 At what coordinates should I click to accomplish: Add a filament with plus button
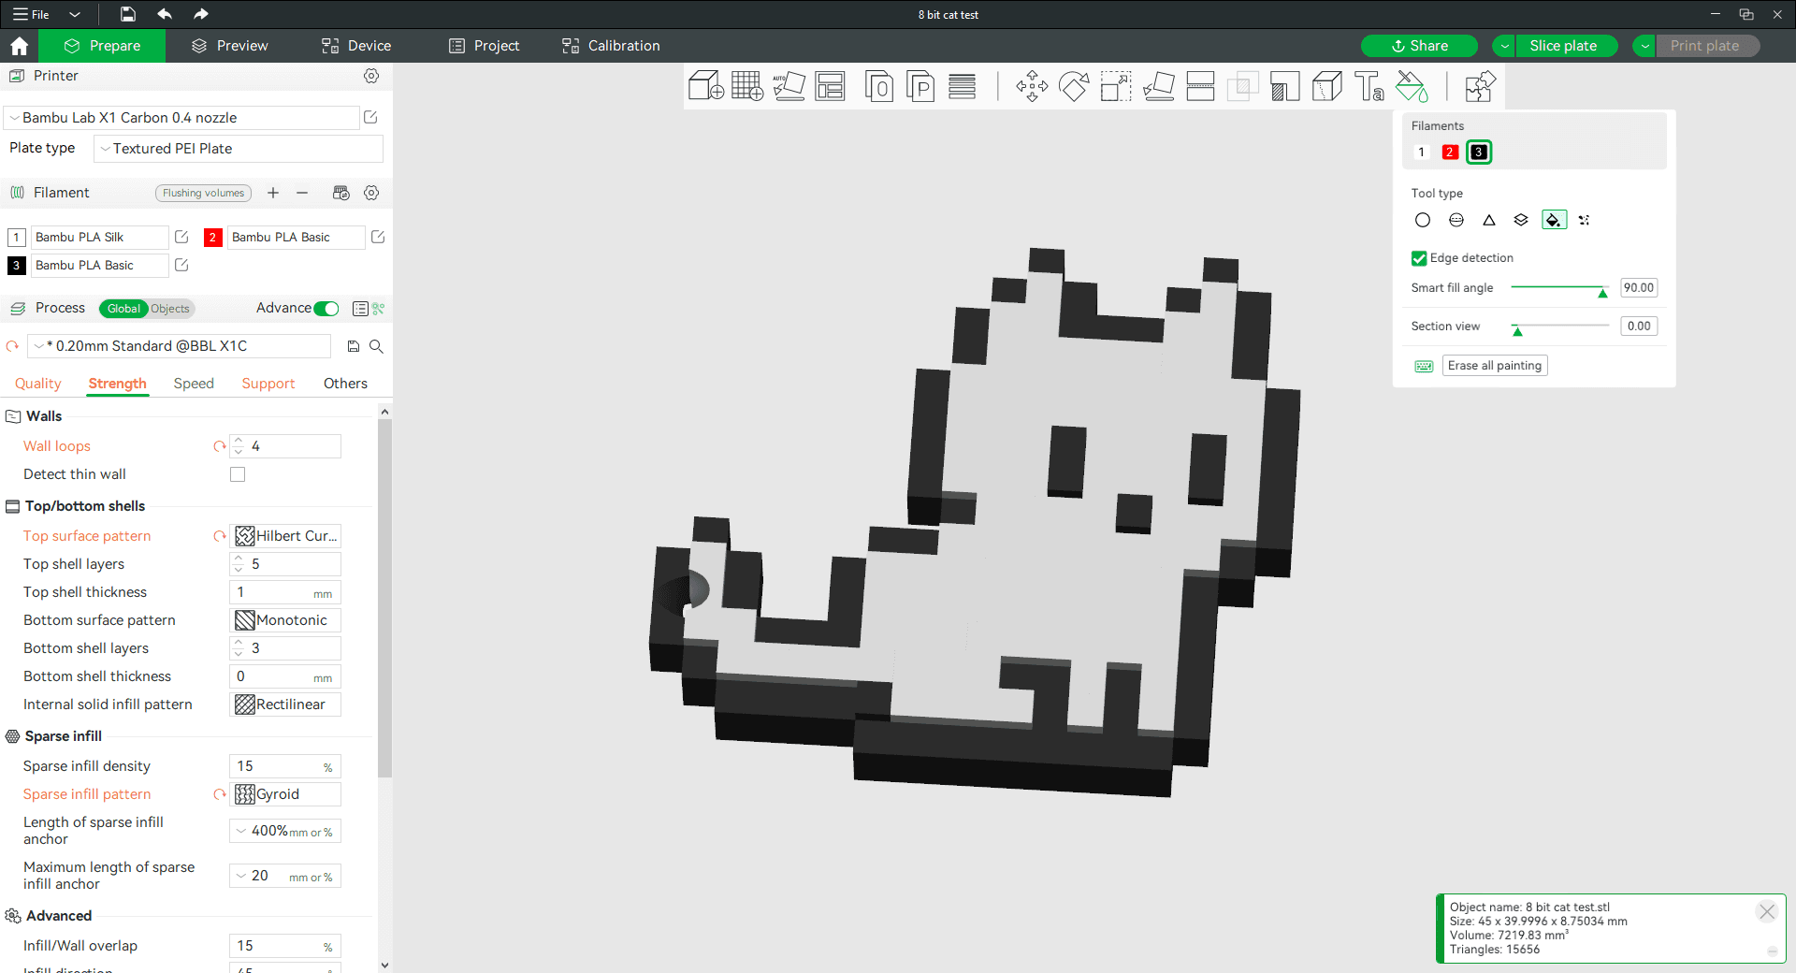273,193
